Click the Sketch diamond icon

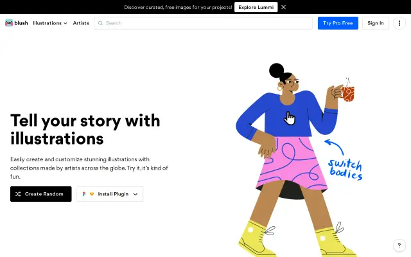(92, 194)
